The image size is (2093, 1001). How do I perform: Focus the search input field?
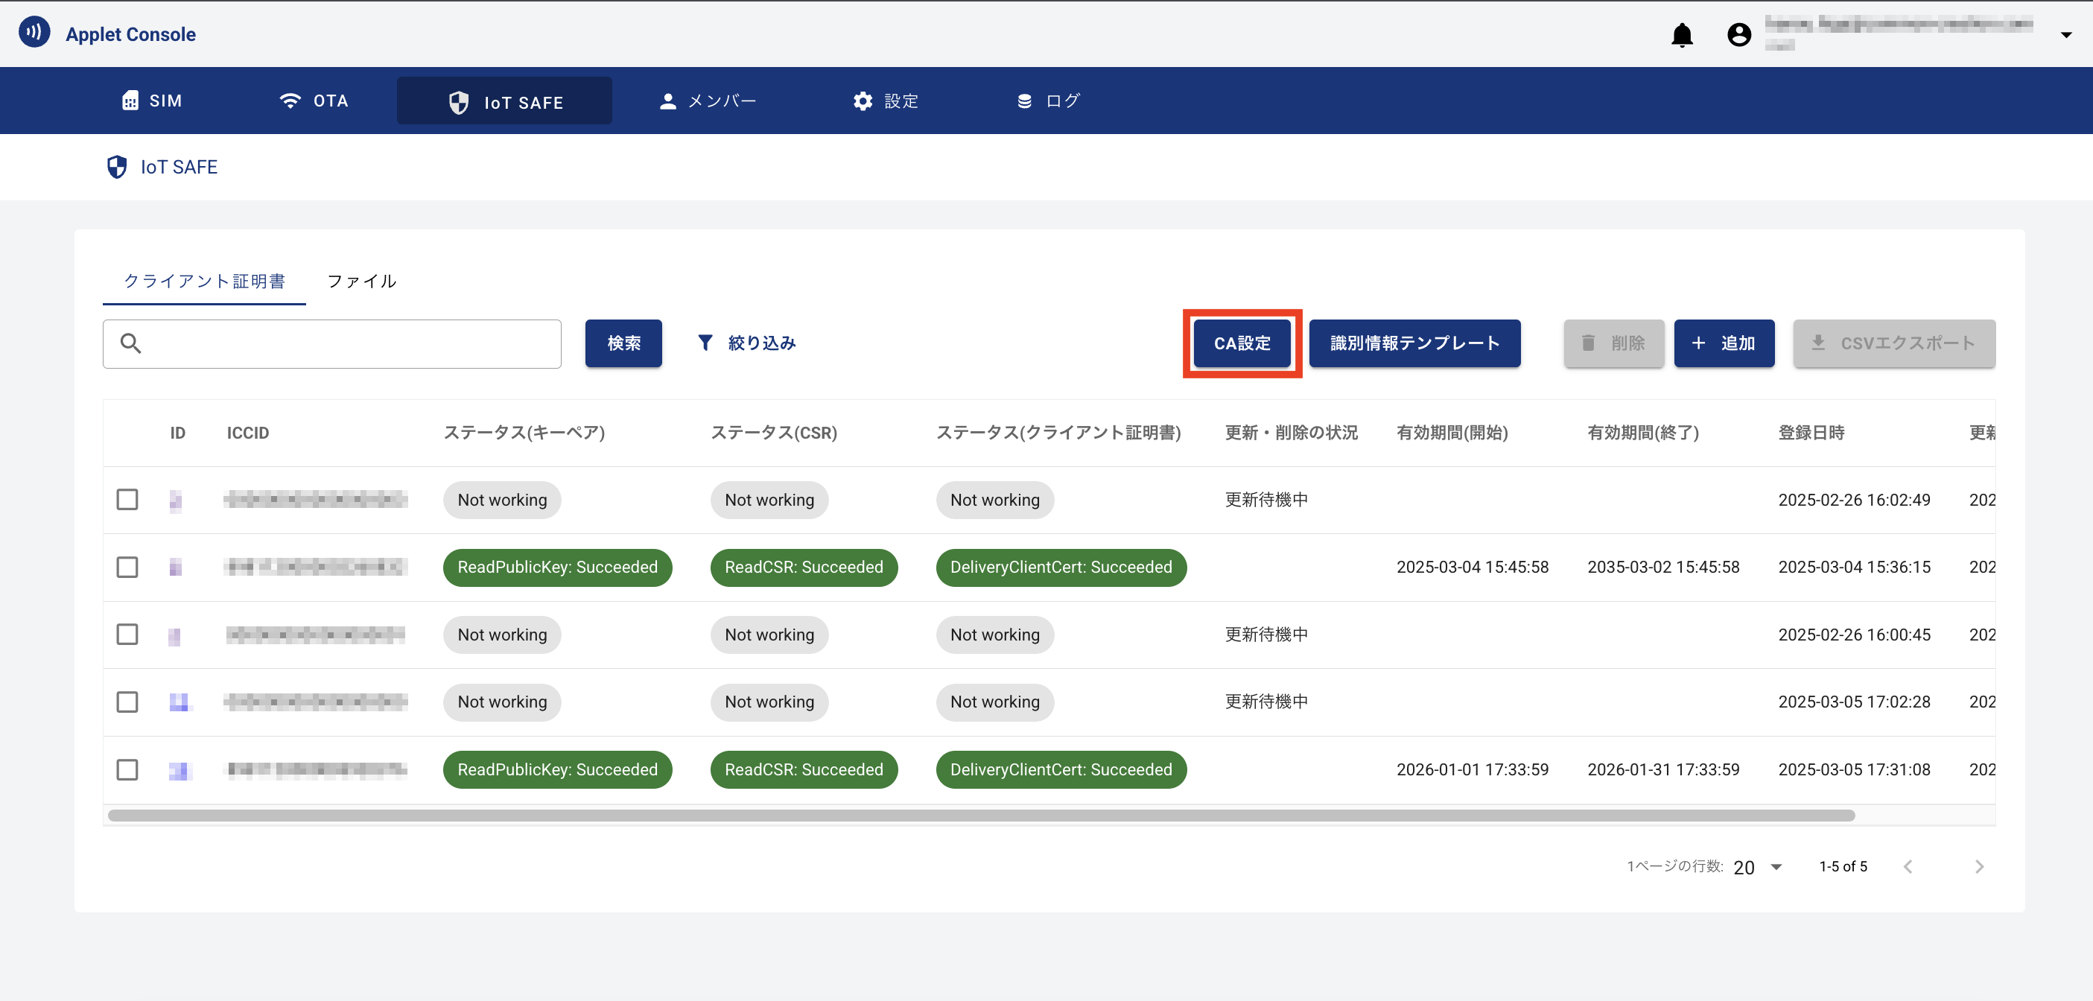[331, 343]
